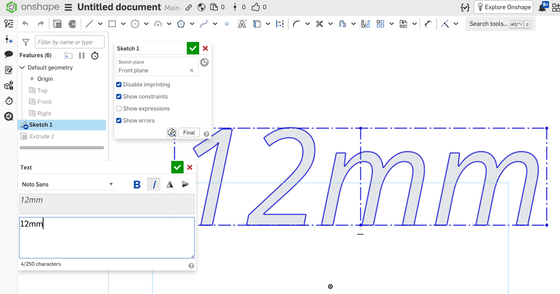Viewport: 560px width, 294px height.
Task: Select the Insert DXF tool
Action: (403, 24)
